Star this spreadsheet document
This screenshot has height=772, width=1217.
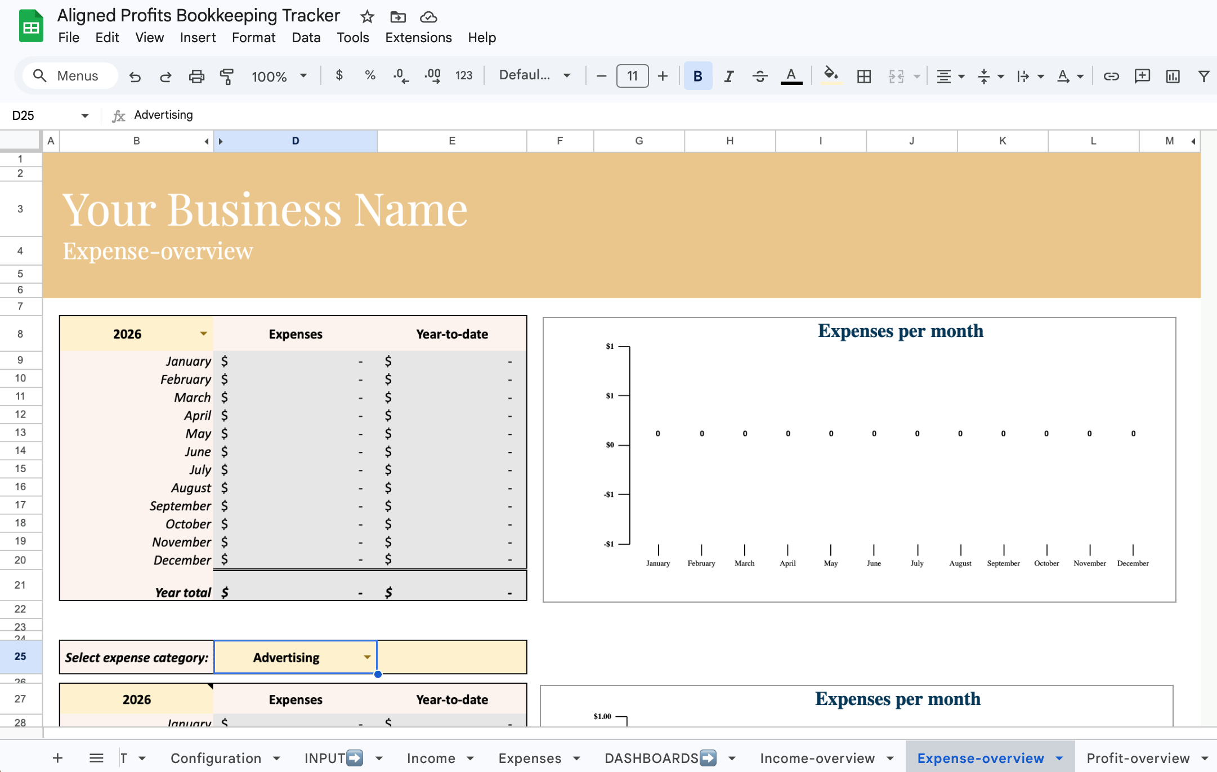pos(367,17)
